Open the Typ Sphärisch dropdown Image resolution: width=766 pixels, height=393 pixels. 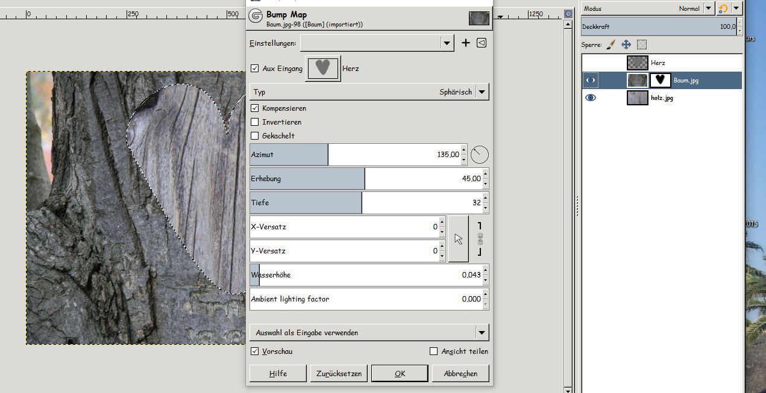pos(482,92)
